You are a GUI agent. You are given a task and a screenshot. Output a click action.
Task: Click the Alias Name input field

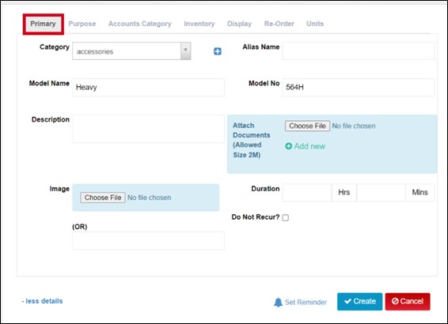pos(359,51)
